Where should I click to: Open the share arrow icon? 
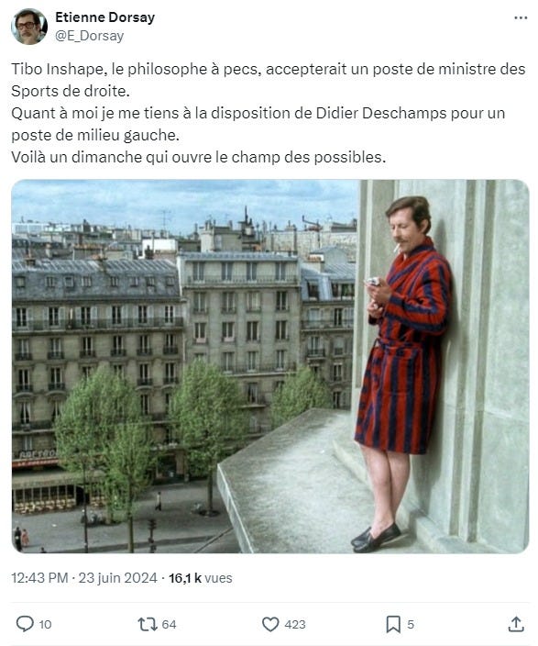click(x=516, y=624)
